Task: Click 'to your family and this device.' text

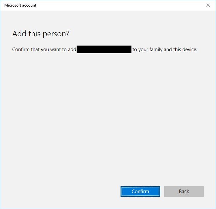Action: pos(165,50)
